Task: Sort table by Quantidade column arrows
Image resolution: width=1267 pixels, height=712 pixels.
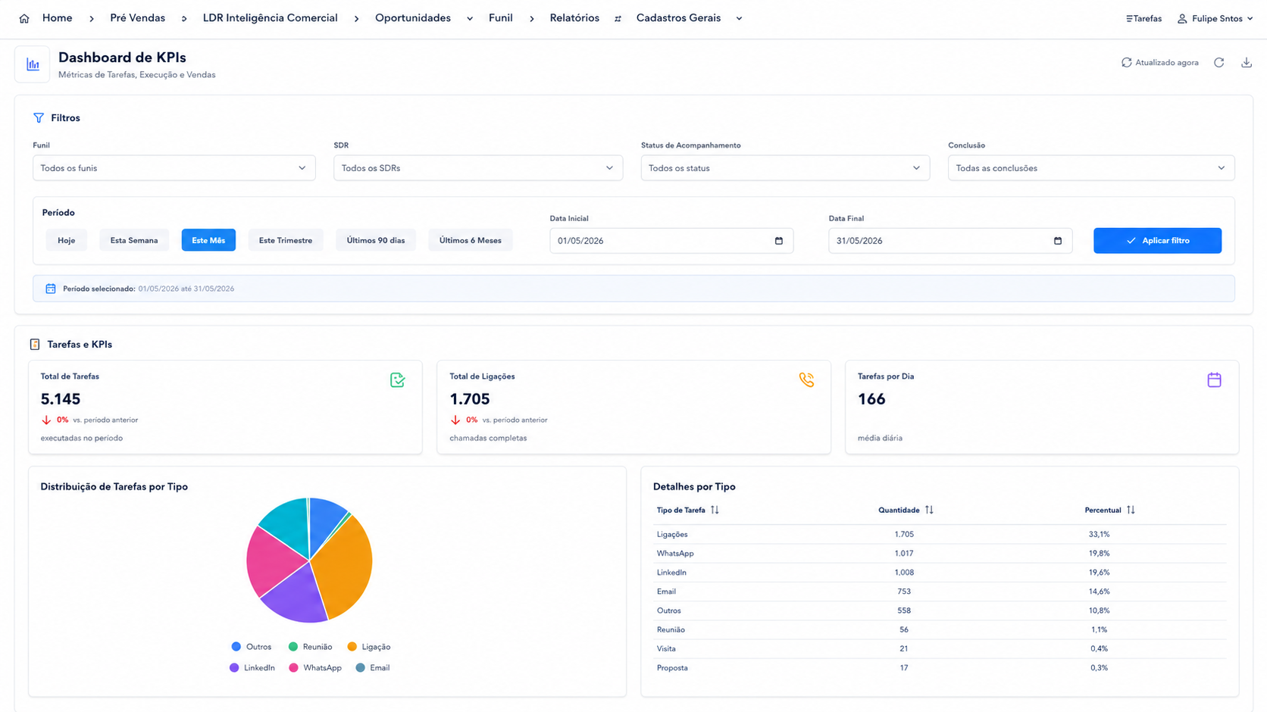Action: [x=929, y=510]
